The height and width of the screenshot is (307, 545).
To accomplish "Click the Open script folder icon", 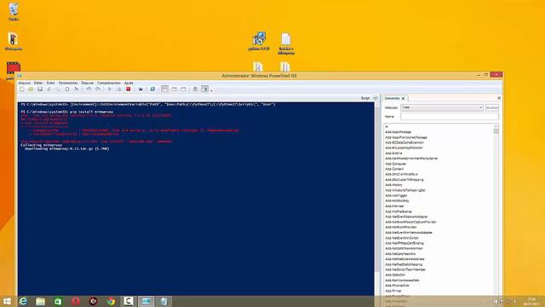I will [31, 90].
